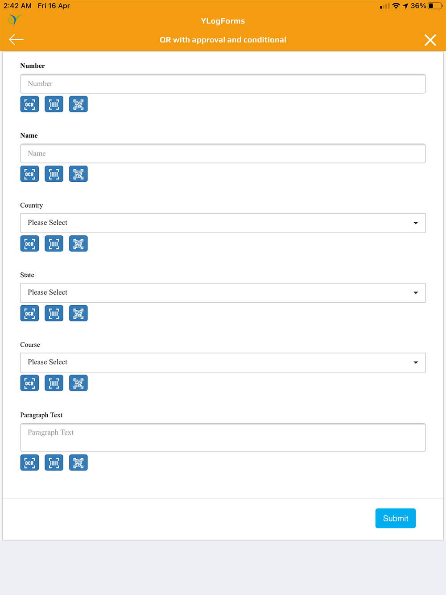Image resolution: width=446 pixels, height=595 pixels.
Task: Tap the OCR icon under Paragraph Text field
Action: [x=29, y=462]
